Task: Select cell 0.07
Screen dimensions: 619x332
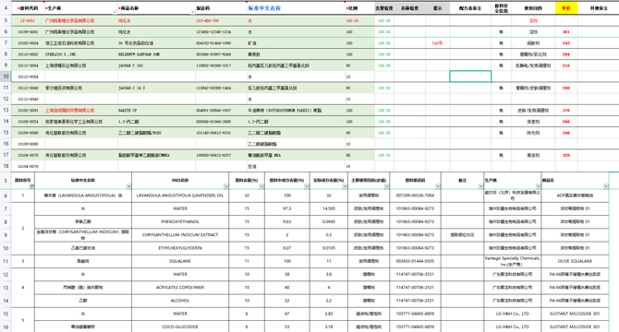Action: pyautogui.click(x=287, y=248)
